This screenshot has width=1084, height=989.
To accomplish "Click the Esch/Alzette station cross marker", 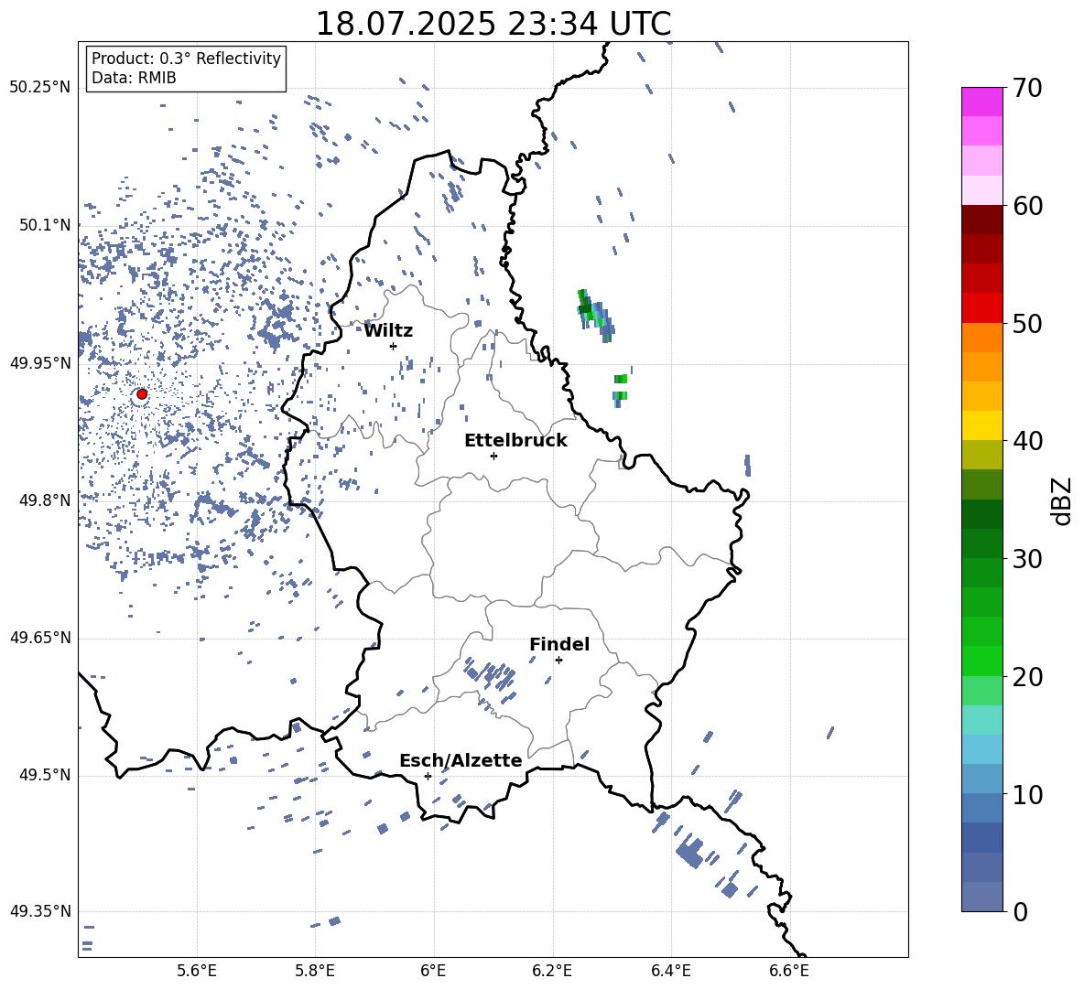I will click(x=428, y=776).
